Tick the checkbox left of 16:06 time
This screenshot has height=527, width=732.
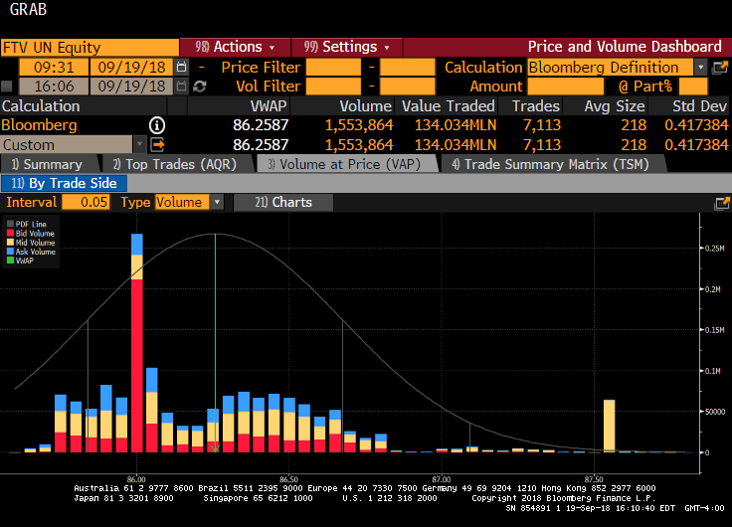[x=8, y=87]
